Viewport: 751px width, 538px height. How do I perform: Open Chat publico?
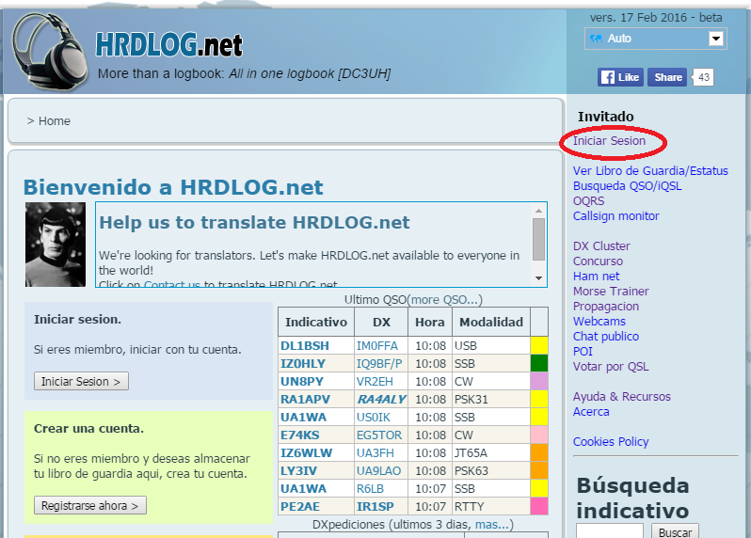pos(606,337)
